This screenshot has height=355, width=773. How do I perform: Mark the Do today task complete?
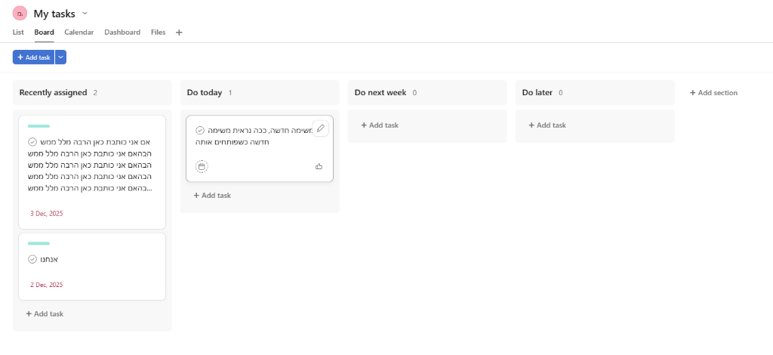point(200,130)
